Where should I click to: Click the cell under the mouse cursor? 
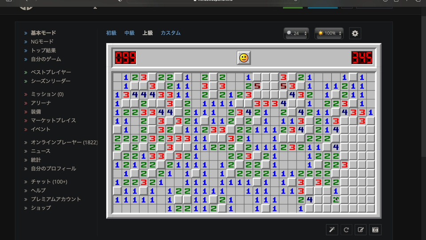tap(335, 200)
